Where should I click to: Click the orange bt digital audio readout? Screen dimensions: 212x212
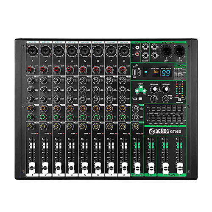point(156,72)
